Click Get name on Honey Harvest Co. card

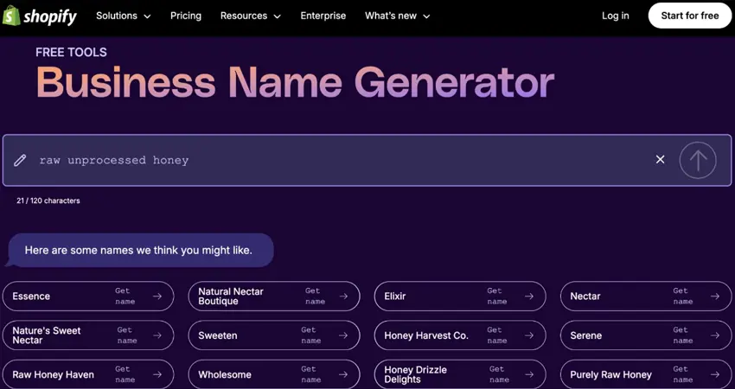point(497,335)
